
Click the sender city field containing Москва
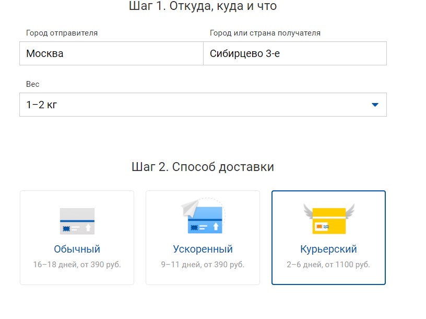click(111, 53)
